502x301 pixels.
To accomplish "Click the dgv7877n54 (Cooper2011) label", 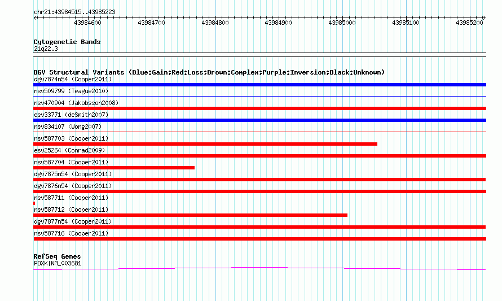I will 73,221.
